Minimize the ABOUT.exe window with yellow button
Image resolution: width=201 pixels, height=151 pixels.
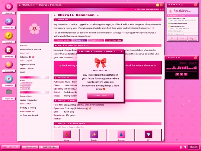(157, 5)
